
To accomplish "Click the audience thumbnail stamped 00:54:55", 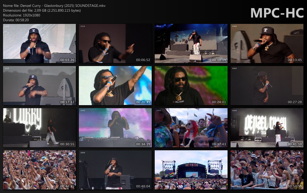I will click(267, 170).
